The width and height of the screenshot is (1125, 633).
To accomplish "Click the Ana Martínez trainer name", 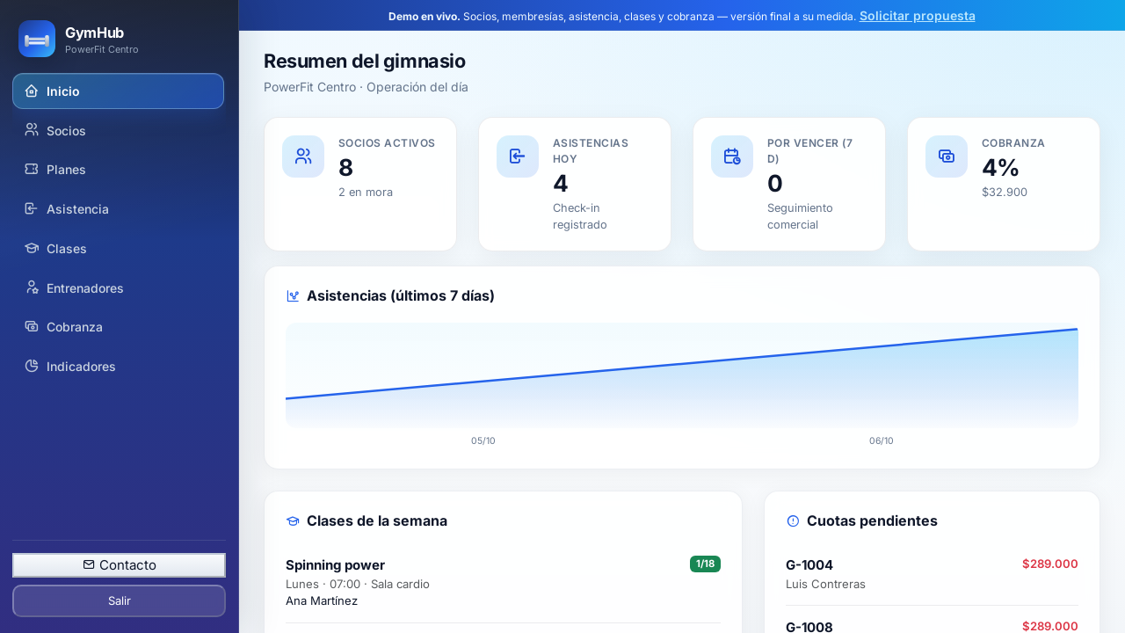I will point(322,600).
